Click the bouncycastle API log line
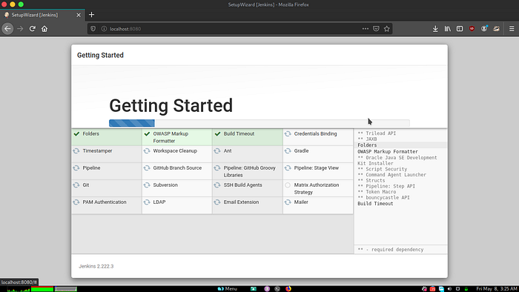The height and width of the screenshot is (292, 519). tap(383, 198)
